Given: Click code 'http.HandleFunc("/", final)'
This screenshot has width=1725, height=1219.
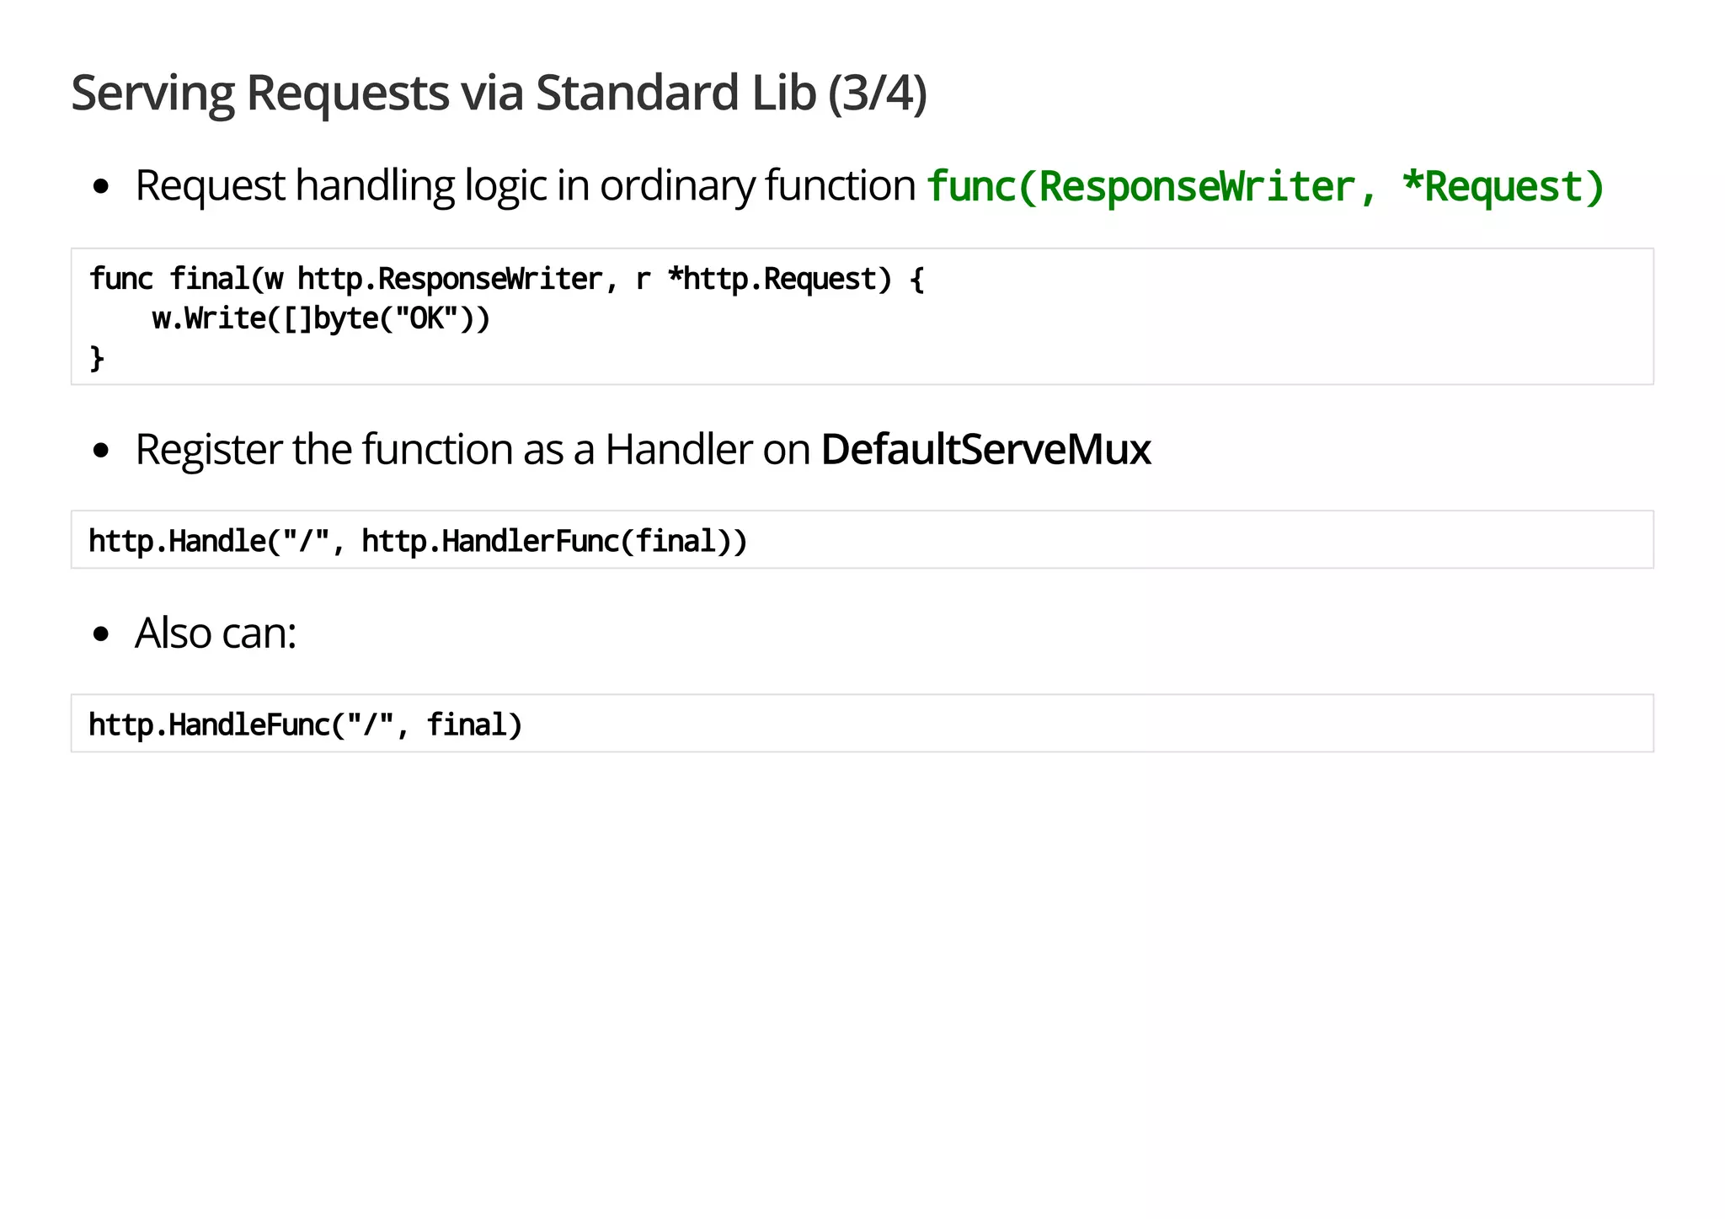Looking at the screenshot, I should tap(306, 724).
